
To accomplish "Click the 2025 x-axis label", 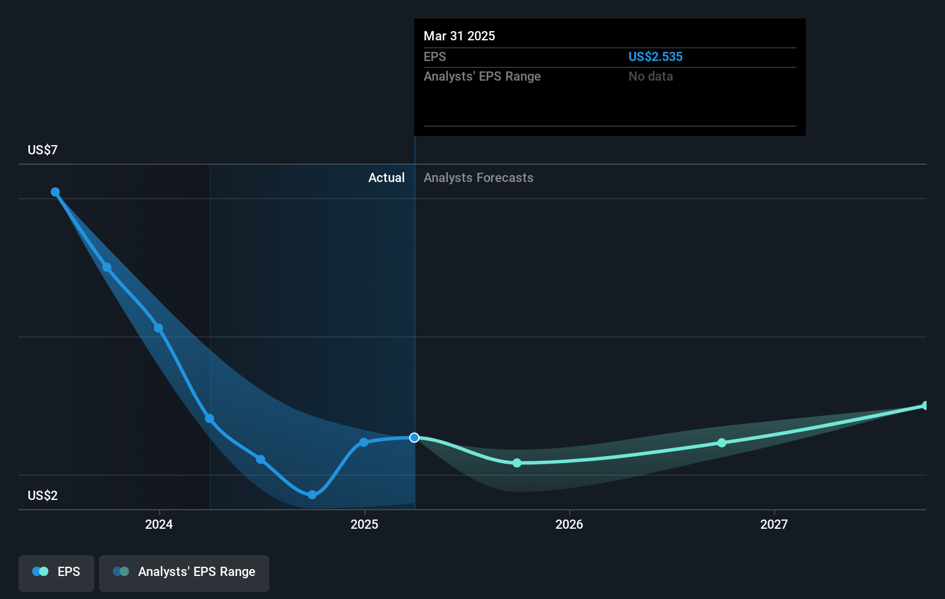I will [364, 524].
